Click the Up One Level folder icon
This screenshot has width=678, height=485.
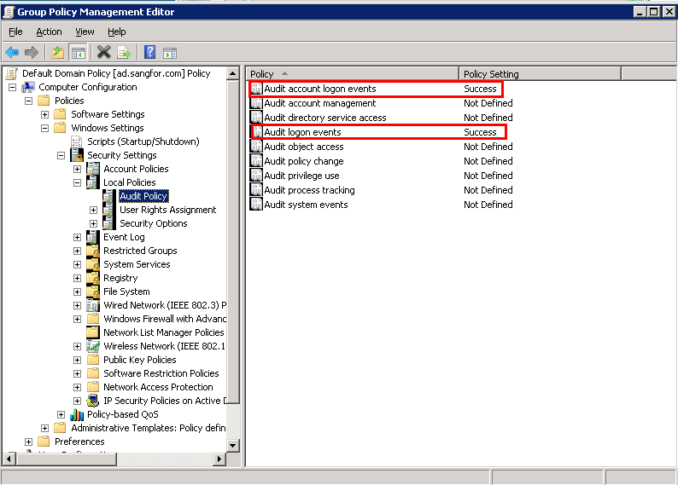coord(58,53)
